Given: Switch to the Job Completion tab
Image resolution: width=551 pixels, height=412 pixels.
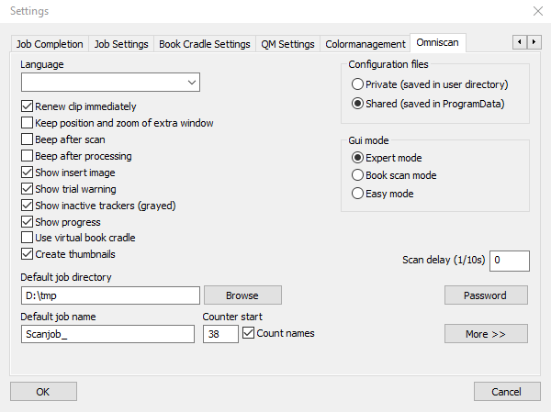Looking at the screenshot, I should point(50,44).
